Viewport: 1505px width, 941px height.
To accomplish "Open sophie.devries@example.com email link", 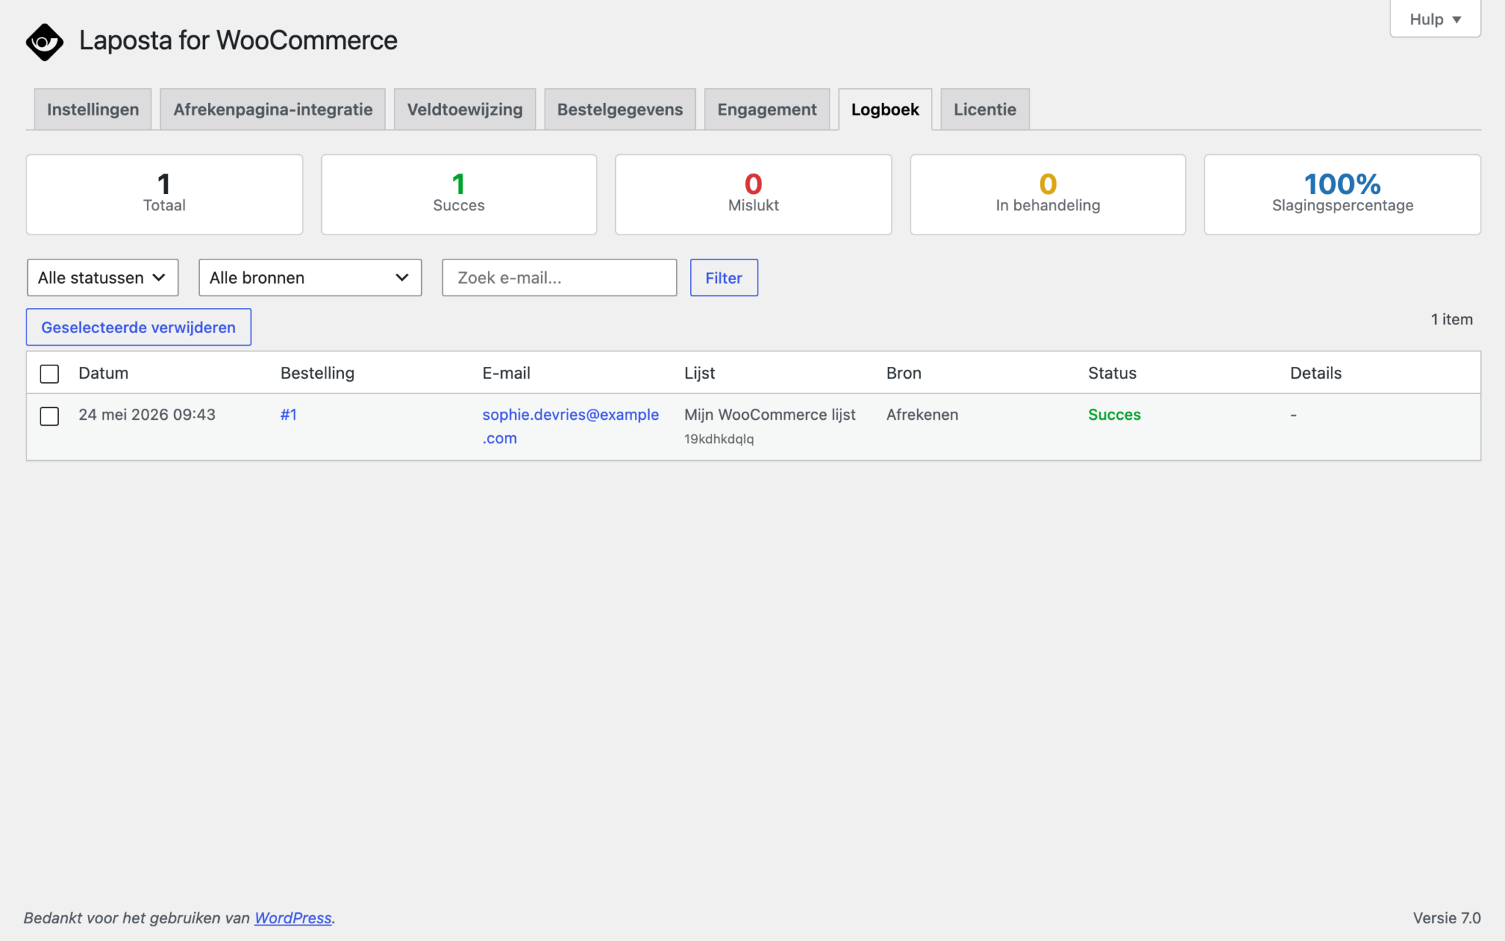I will [x=570, y=426].
